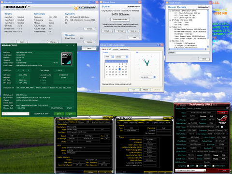Toggle the UEFI checkbox beside the BIOS version

point(222,127)
